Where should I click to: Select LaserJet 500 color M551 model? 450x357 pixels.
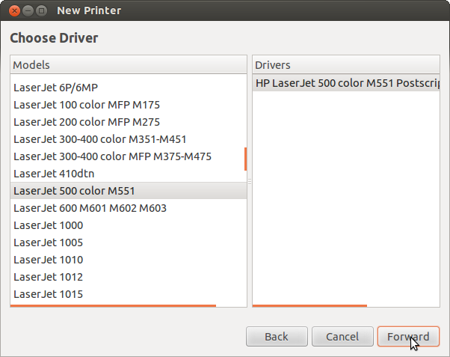tap(74, 191)
